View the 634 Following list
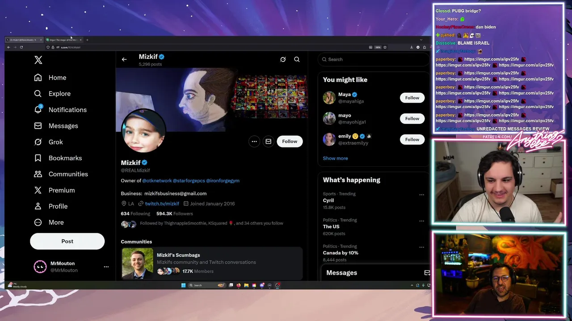572x321 pixels. point(135,214)
